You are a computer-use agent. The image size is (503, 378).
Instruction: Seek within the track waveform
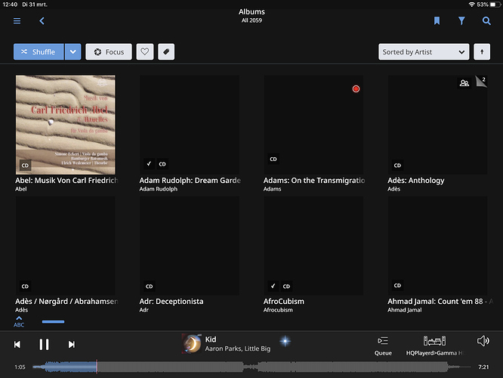coord(251,367)
